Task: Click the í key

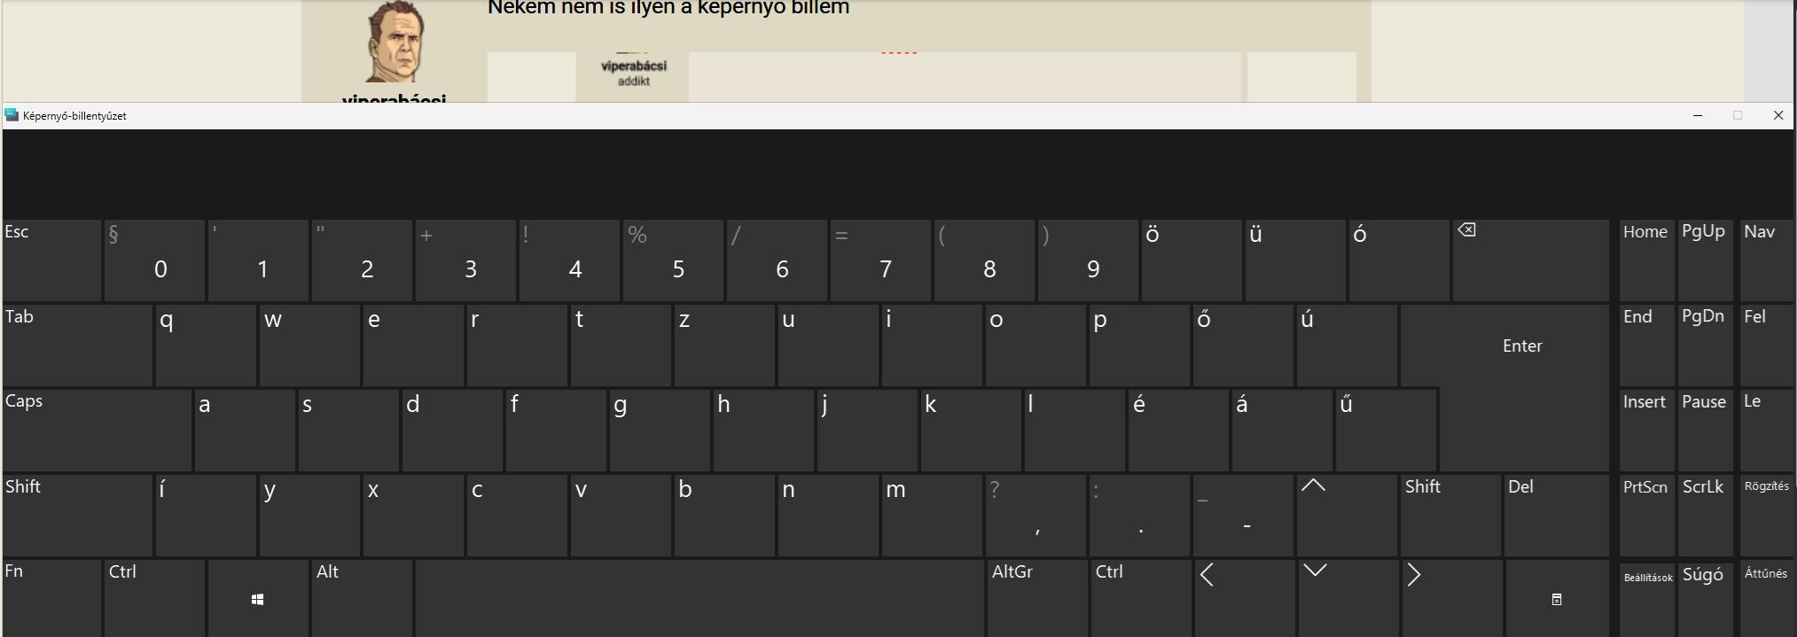Action: pyautogui.click(x=206, y=516)
